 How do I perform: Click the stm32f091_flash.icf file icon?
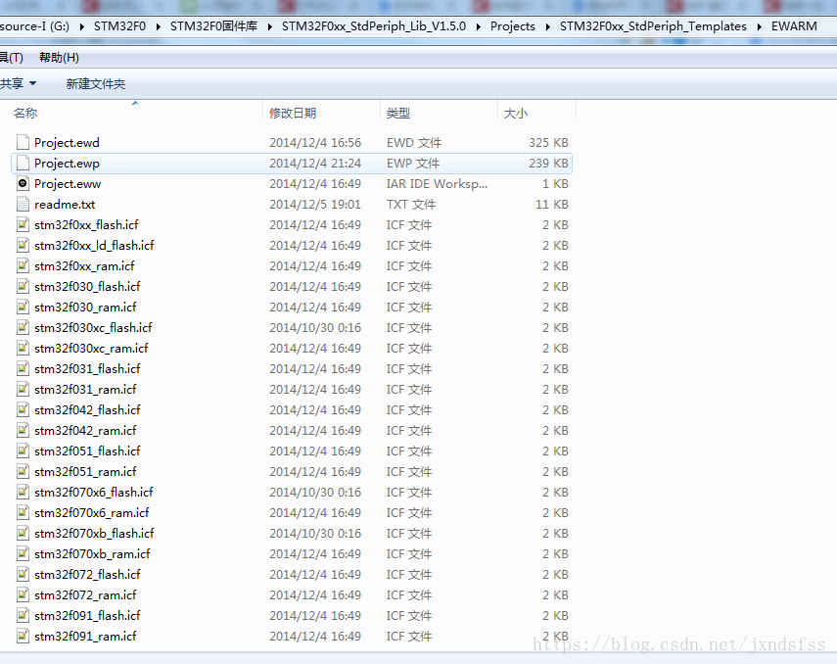coord(23,615)
